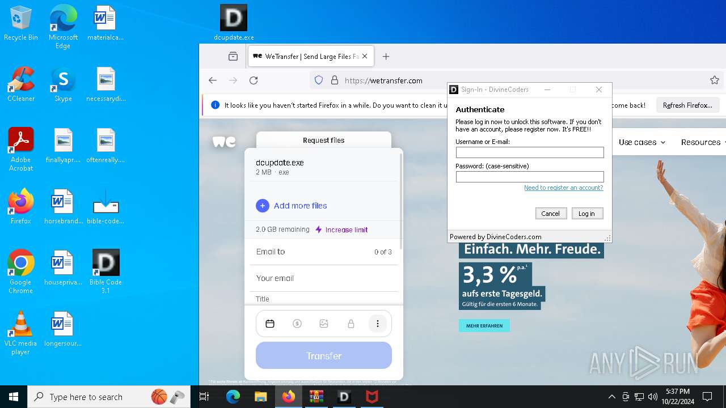The height and width of the screenshot is (408, 726).
Task: Open the Windows Start menu
Action: pos(14,397)
